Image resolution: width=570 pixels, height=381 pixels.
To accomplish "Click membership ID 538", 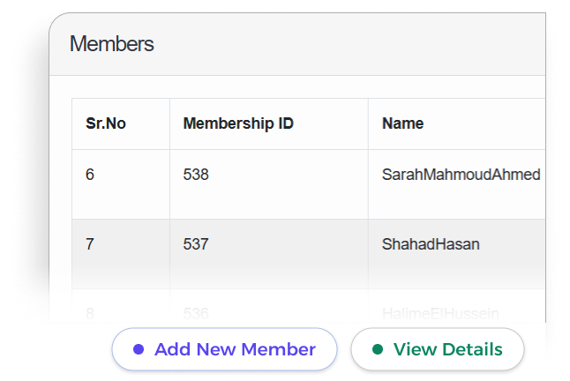I will coord(196,175).
